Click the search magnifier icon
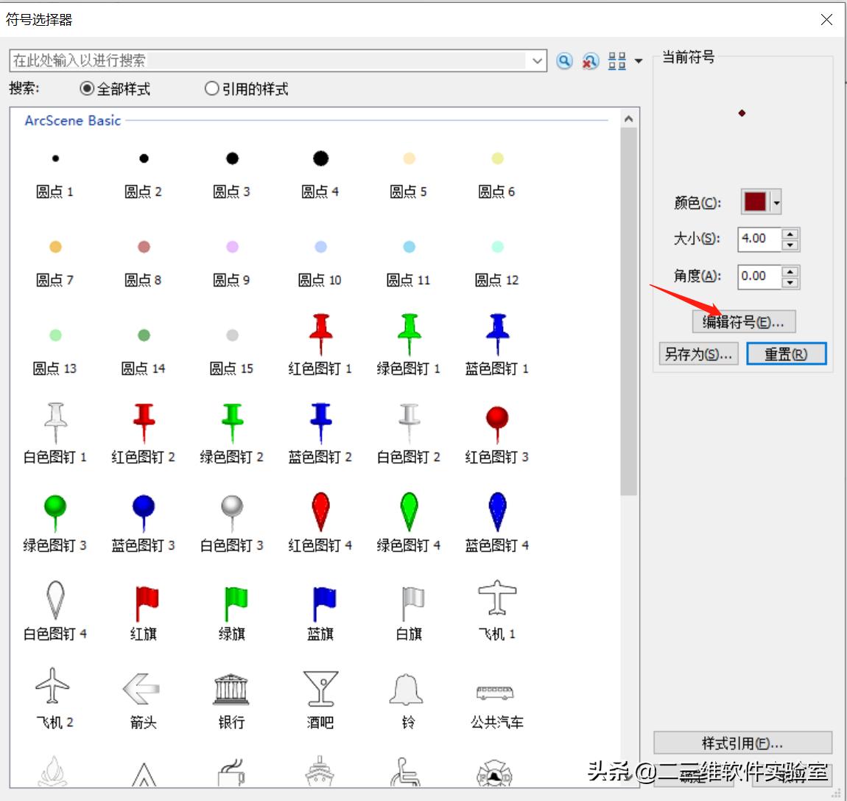The width and height of the screenshot is (847, 801). pos(564,61)
